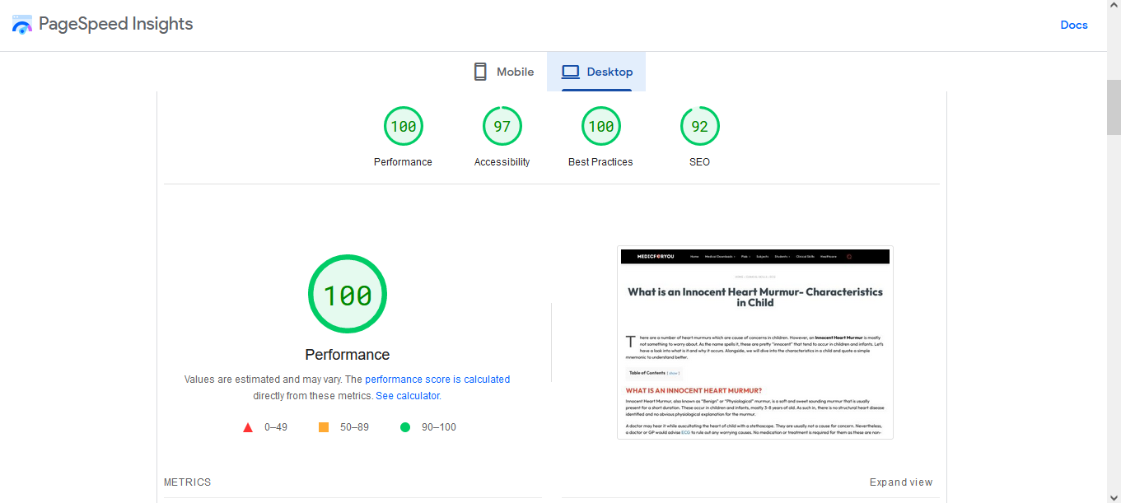The image size is (1121, 503).
Task: Open the Docs link
Action: coord(1074,25)
